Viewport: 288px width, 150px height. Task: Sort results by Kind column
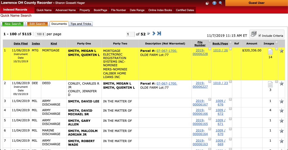[x=54, y=44]
